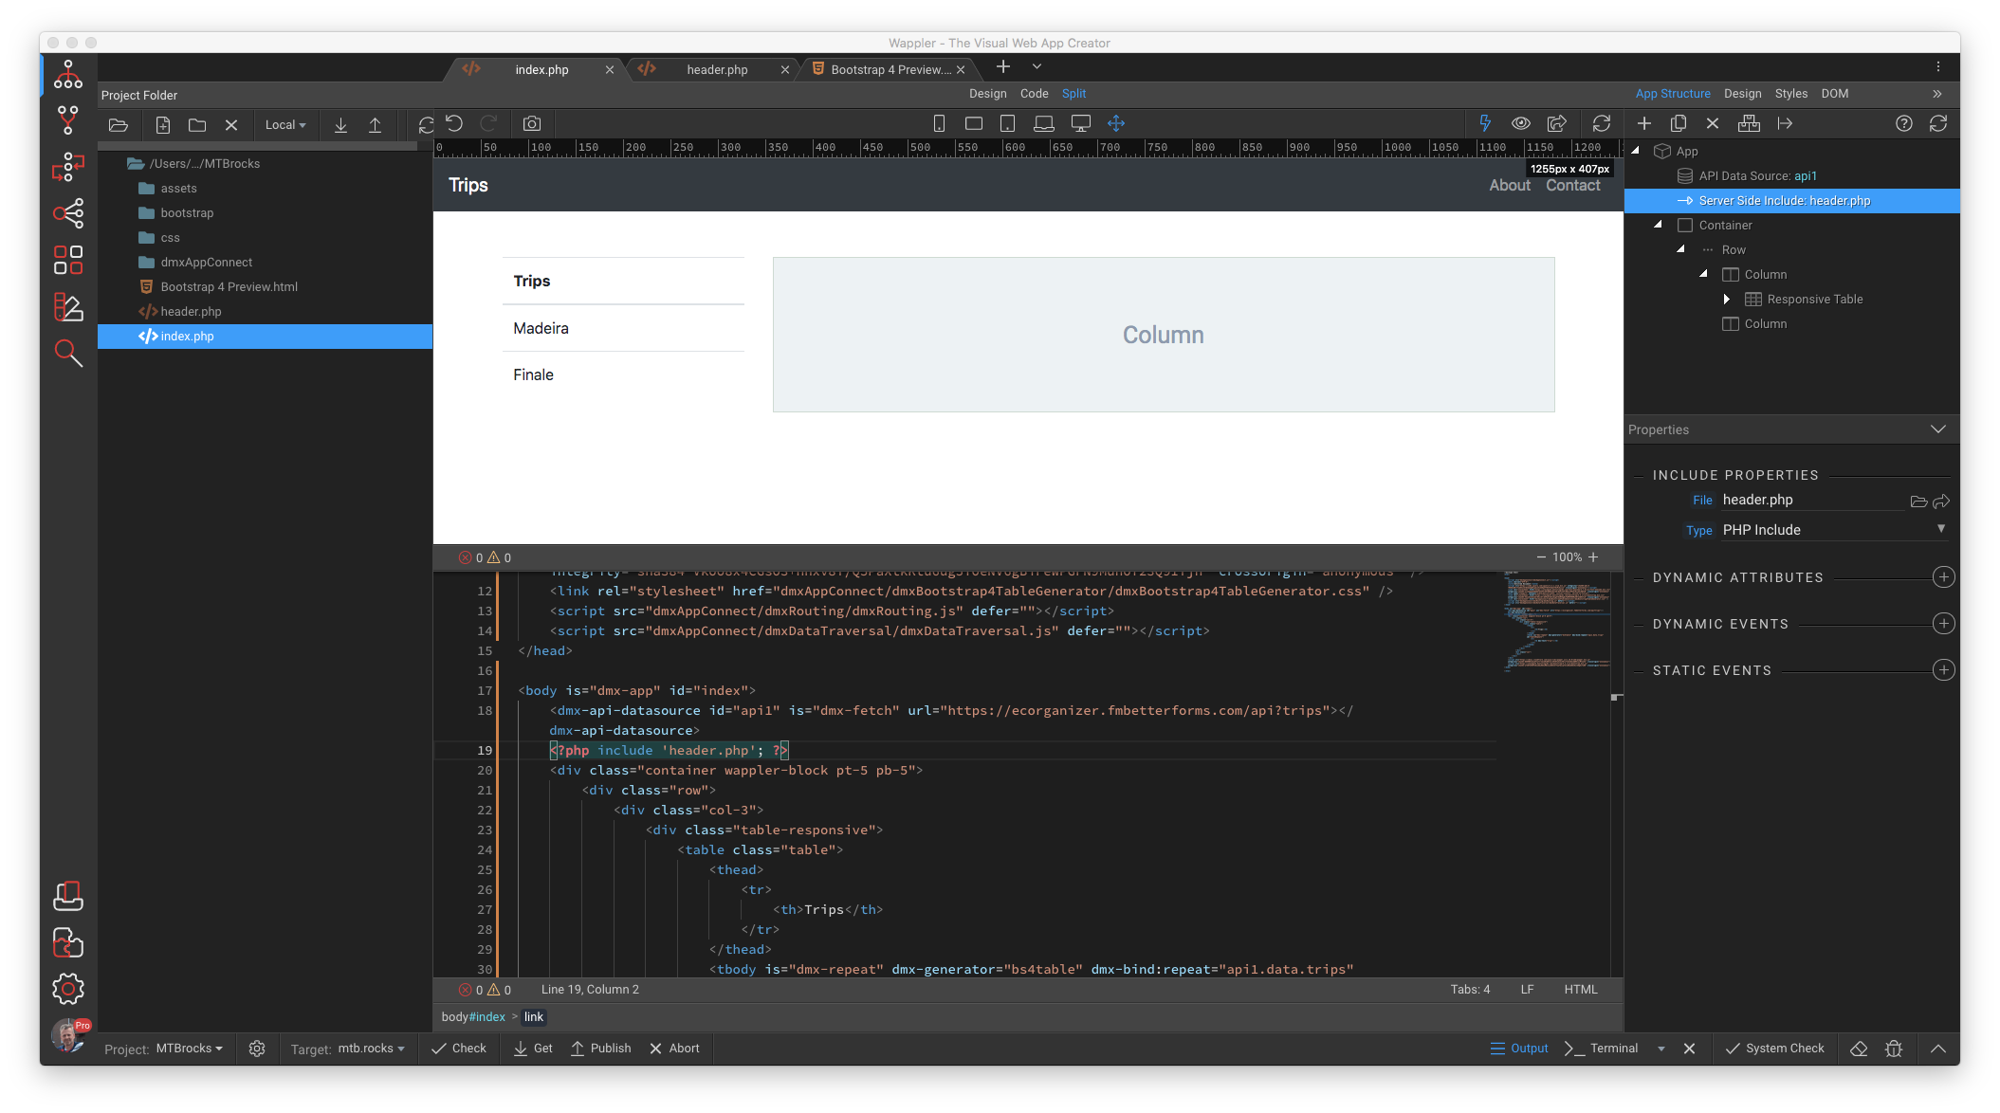Select the desktop monitor viewport icon
The height and width of the screenshot is (1113, 2000).
click(x=1080, y=124)
